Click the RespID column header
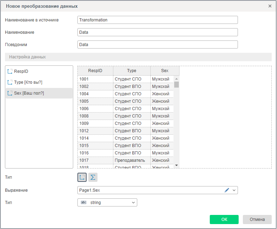The height and width of the screenshot is (229, 277). (x=95, y=71)
